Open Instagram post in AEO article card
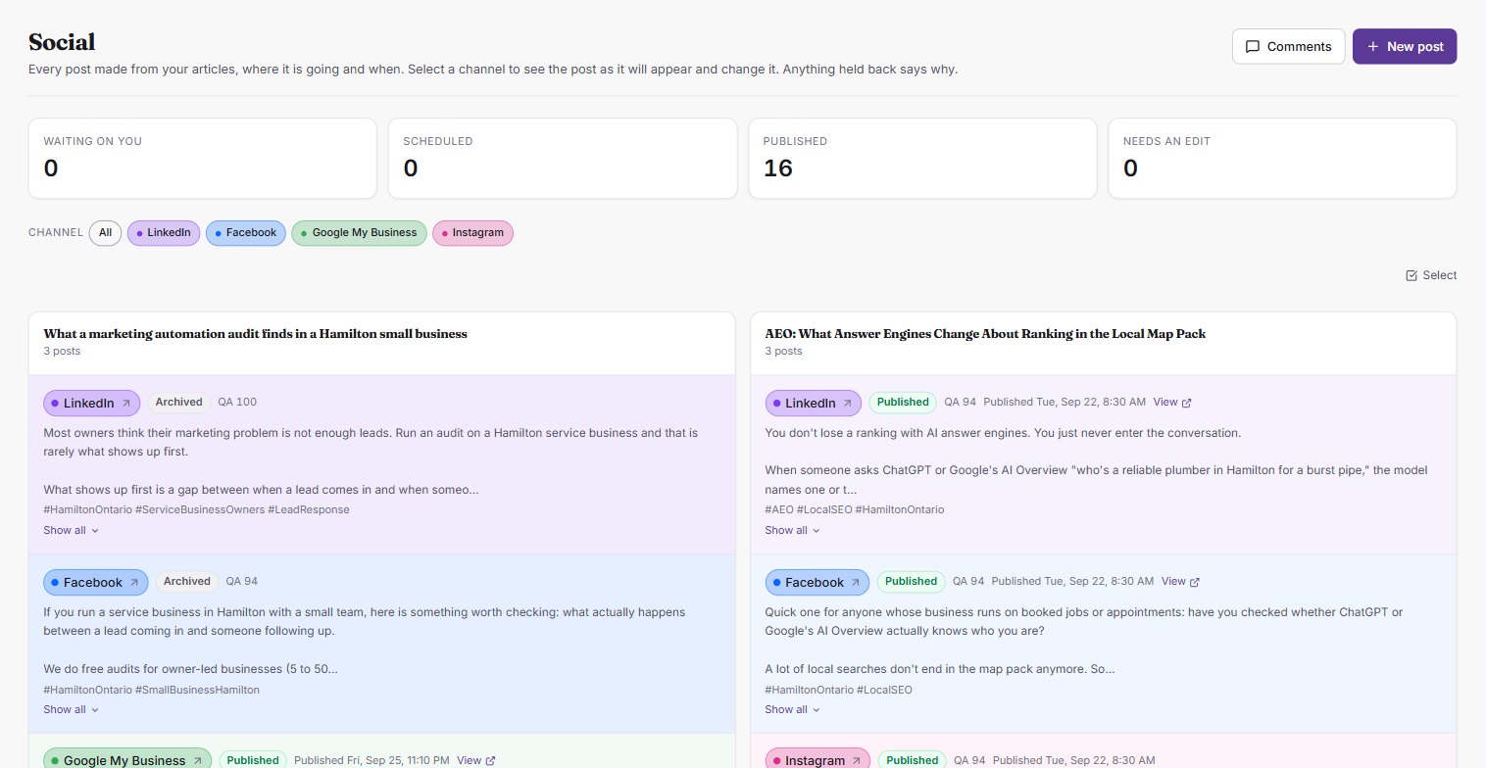1486x768 pixels. click(817, 760)
